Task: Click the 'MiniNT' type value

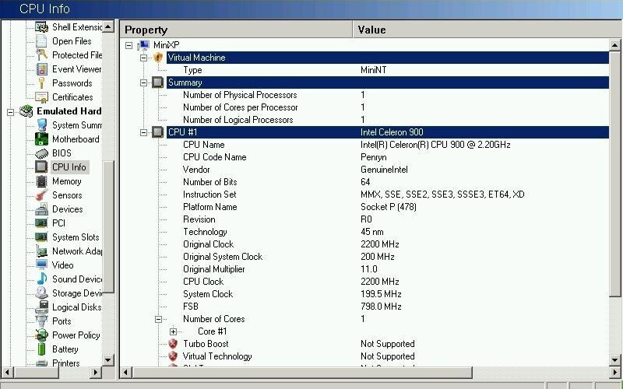Action: 374,70
